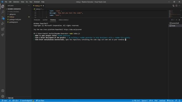Click Ln 102, Col 3 status item
Image resolution: width=182 pixels, height=102 pixels.
coord(136,101)
